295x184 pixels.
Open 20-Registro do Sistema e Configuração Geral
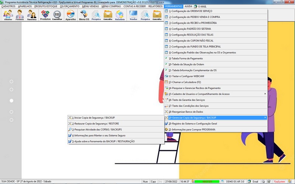click(x=216, y=124)
